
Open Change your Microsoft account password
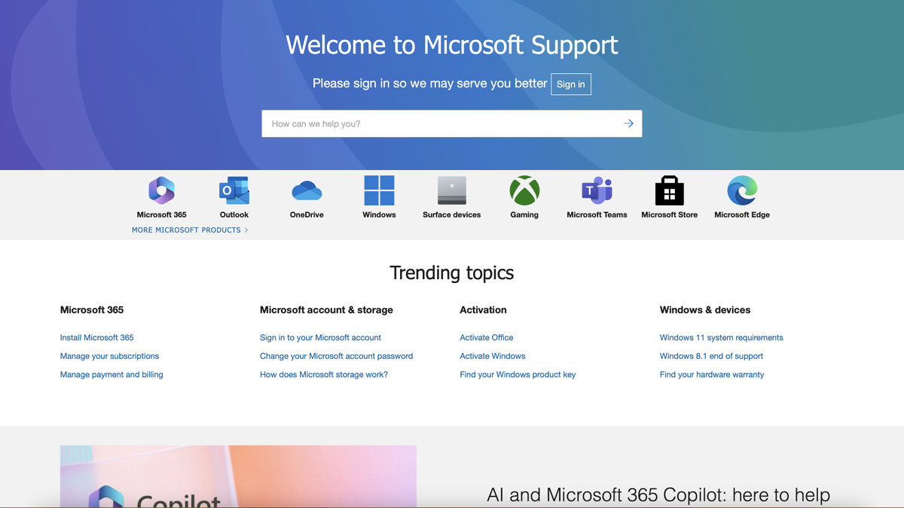tap(336, 356)
